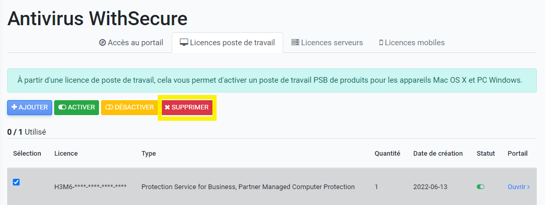Click the X icon on the red SUPPRIMER button

point(167,107)
